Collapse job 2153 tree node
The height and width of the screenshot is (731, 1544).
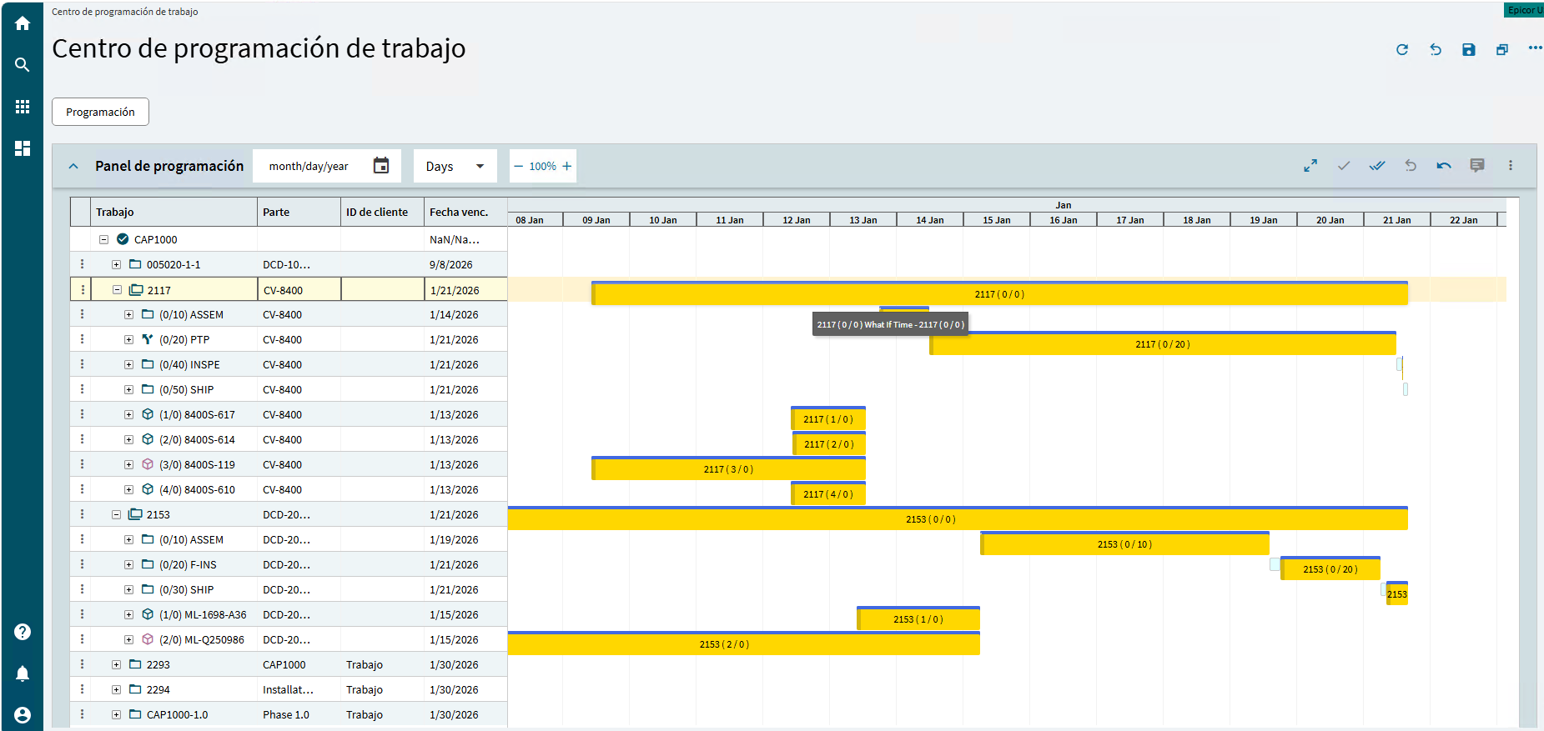coord(117,514)
